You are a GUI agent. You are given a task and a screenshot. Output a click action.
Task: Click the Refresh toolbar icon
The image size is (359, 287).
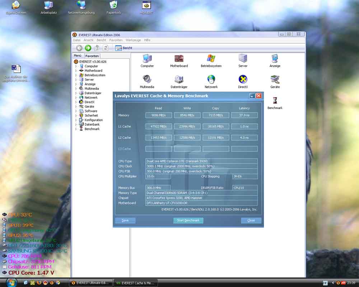106,48
